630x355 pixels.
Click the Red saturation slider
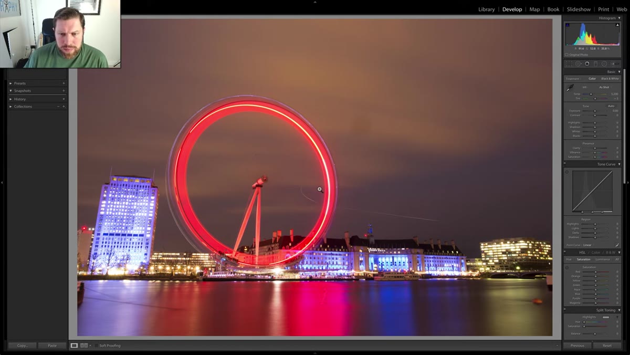point(595,272)
